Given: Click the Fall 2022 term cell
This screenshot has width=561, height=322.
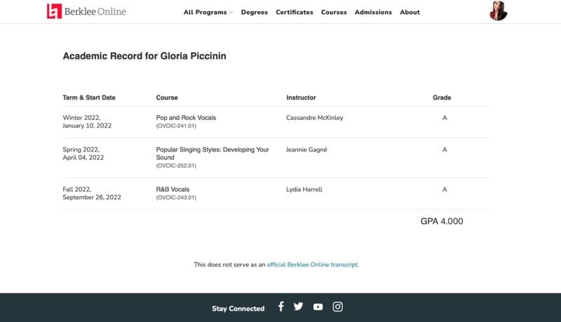Looking at the screenshot, I should (x=92, y=193).
